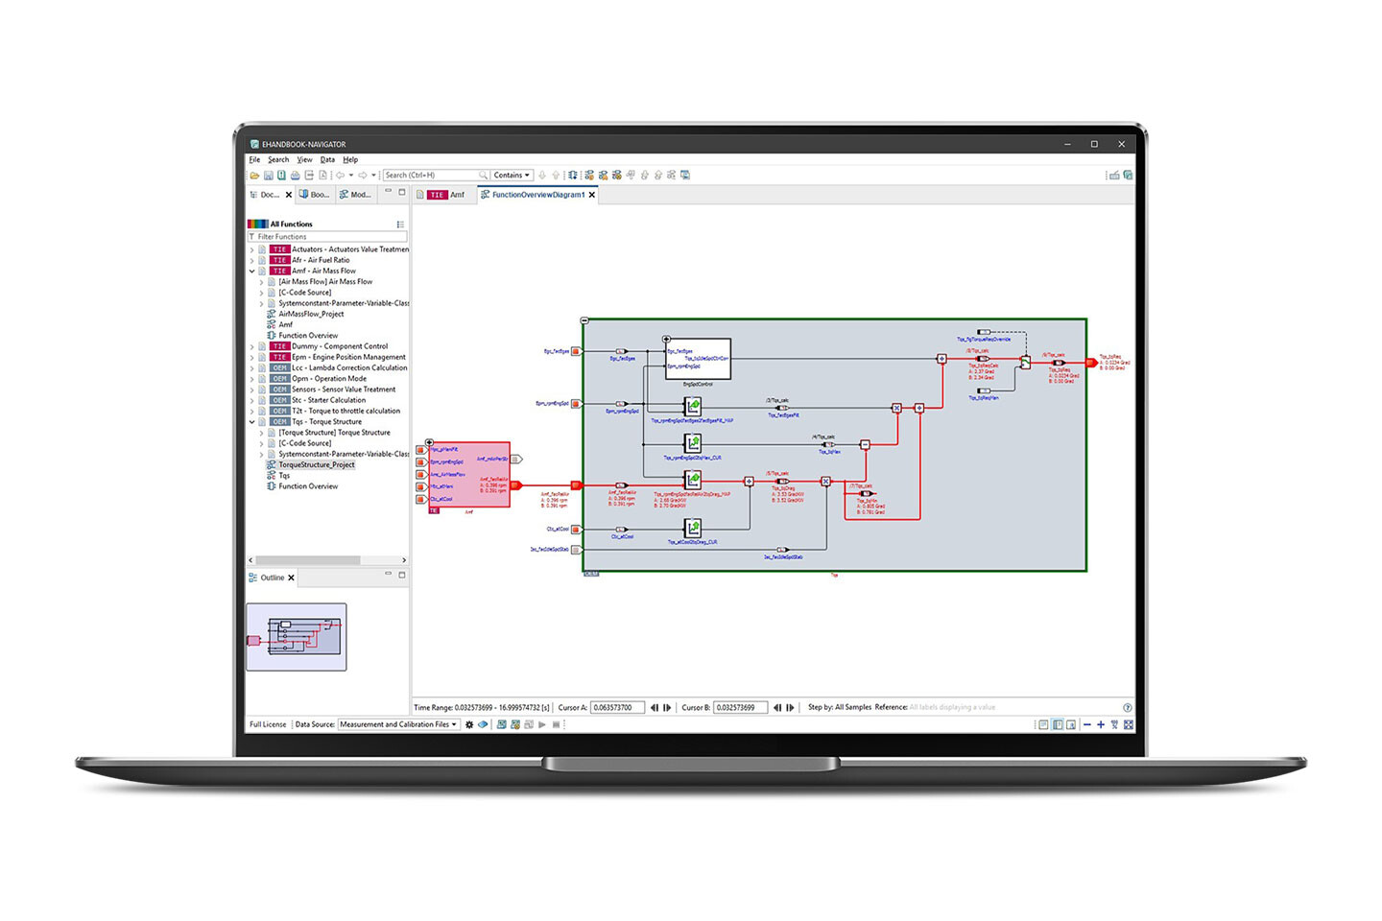Open back navigation history dropdown arrow
1382x921 pixels.
pos(351,176)
